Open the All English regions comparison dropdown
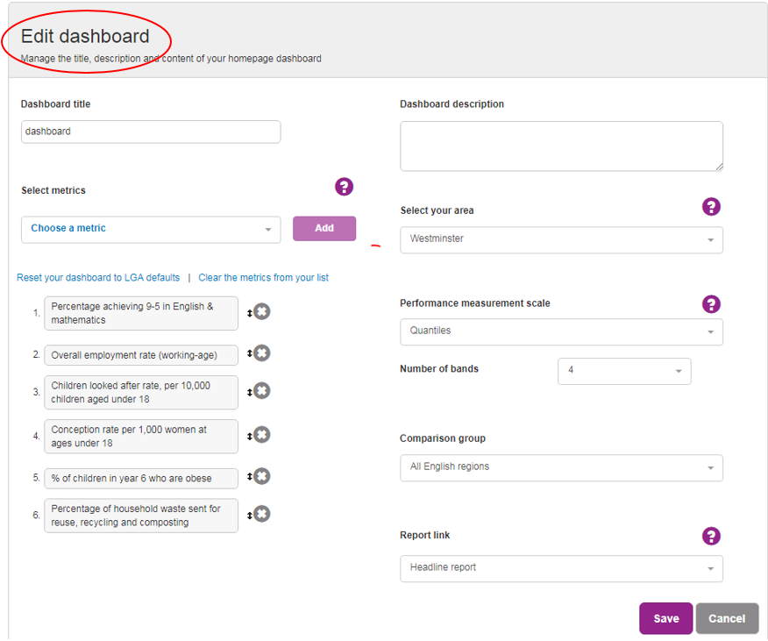768x641 pixels. pos(561,467)
